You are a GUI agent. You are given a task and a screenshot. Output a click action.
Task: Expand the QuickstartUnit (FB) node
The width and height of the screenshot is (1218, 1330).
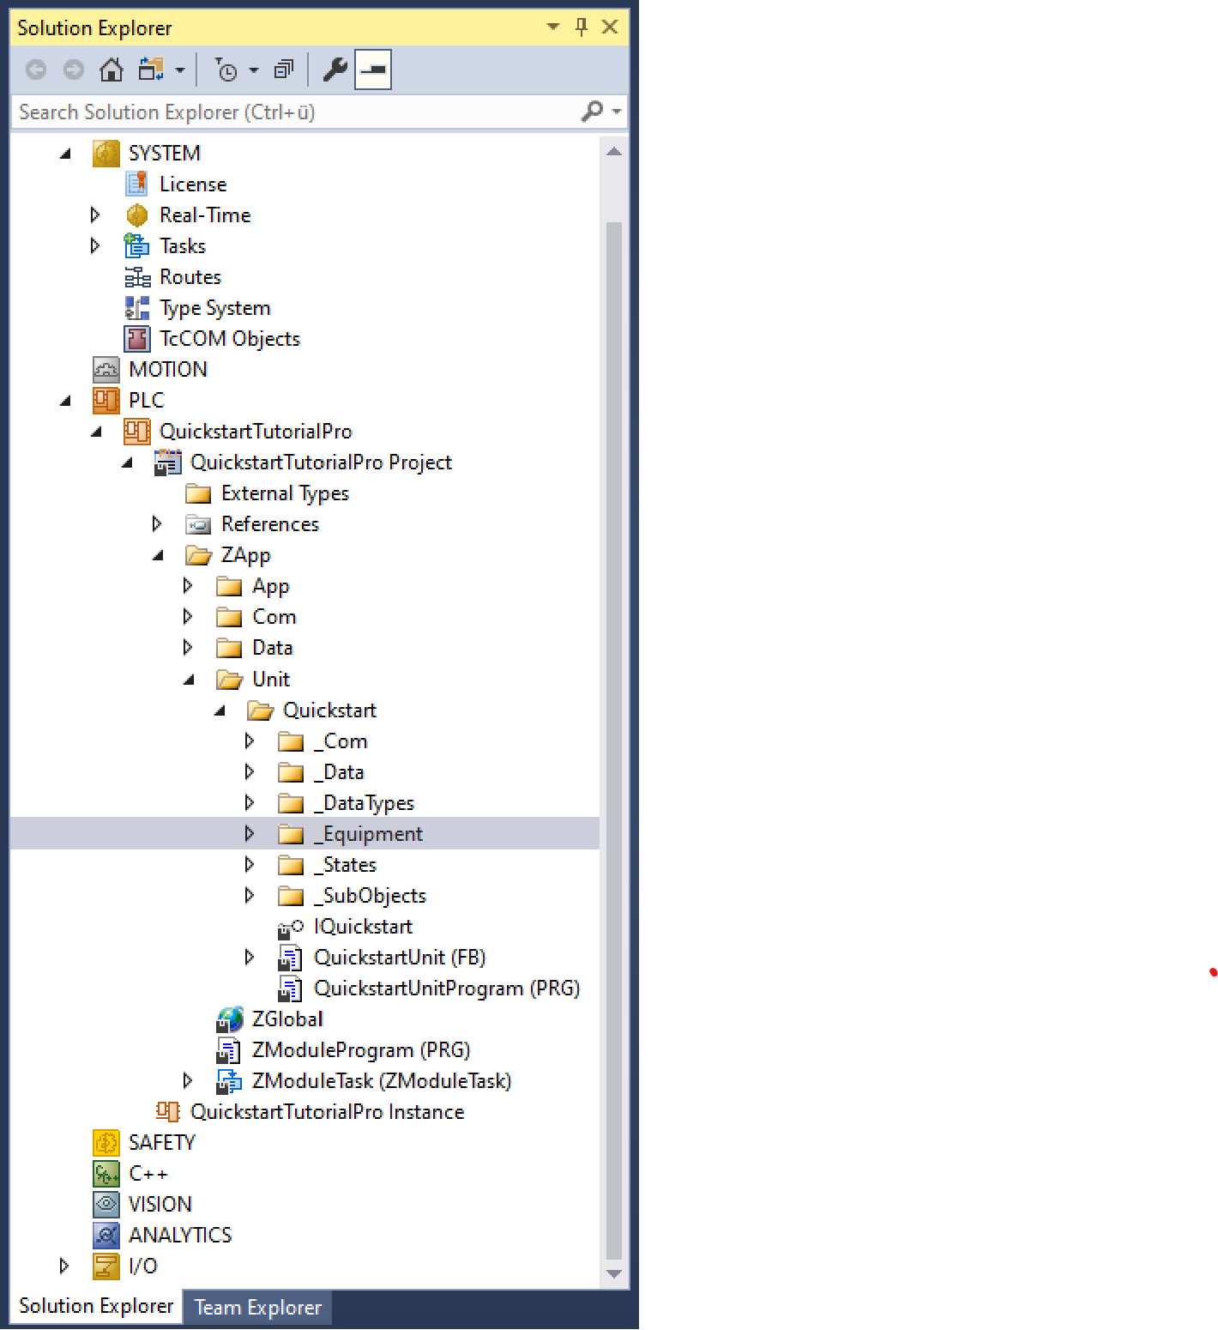(250, 957)
